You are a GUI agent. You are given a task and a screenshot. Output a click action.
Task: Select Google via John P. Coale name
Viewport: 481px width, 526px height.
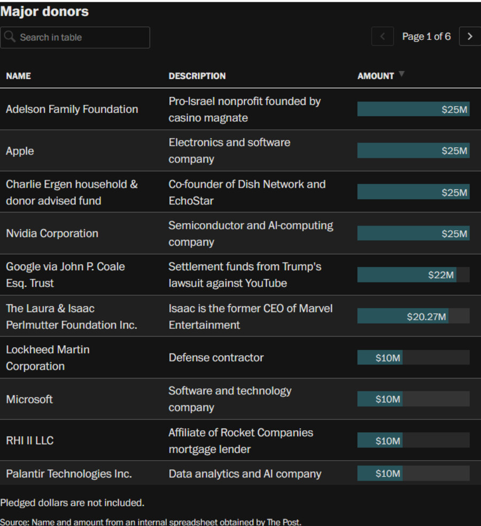tap(65, 274)
